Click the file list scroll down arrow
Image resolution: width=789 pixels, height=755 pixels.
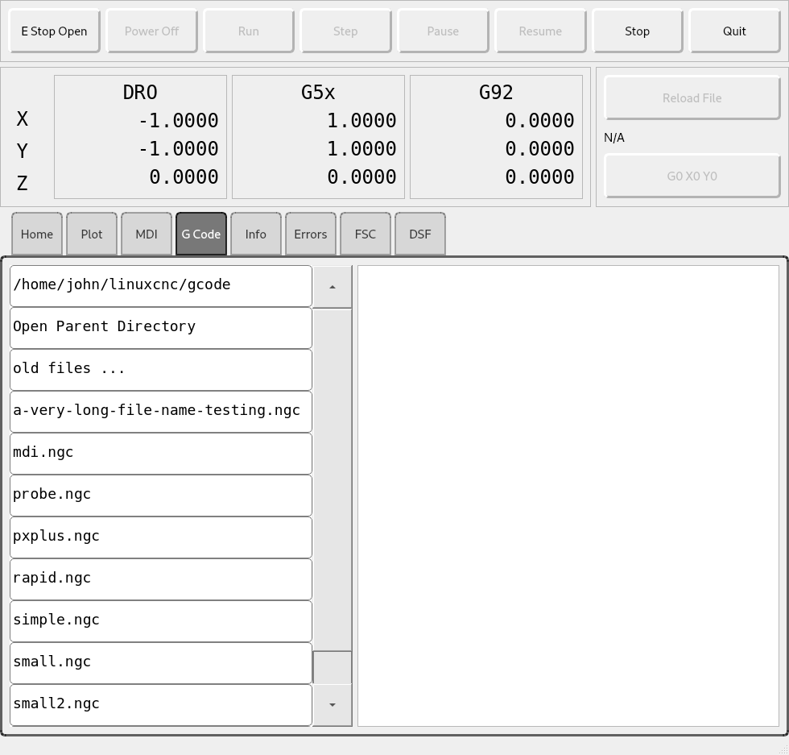pos(332,704)
